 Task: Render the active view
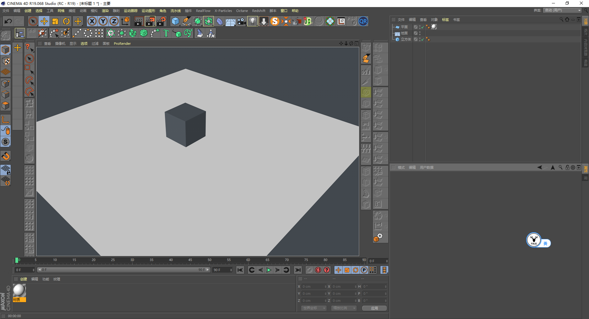tap(139, 21)
